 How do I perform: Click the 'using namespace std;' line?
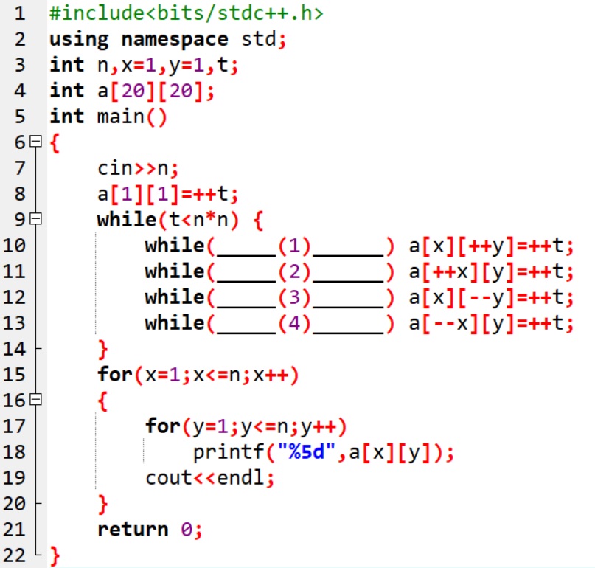(x=167, y=40)
